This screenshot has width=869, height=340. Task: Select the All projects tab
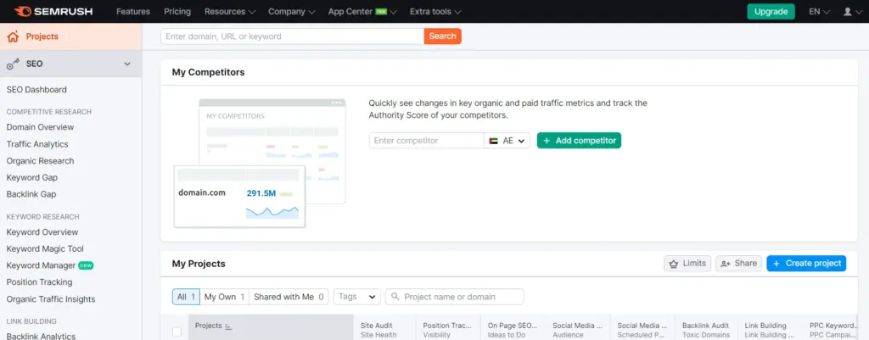[x=186, y=297]
